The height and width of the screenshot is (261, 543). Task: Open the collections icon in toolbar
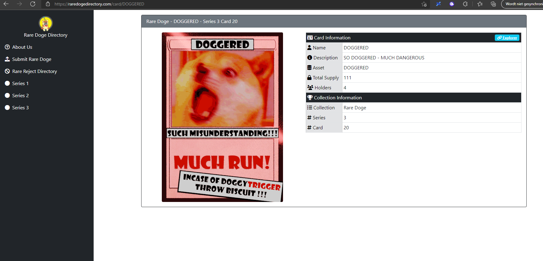click(493, 4)
